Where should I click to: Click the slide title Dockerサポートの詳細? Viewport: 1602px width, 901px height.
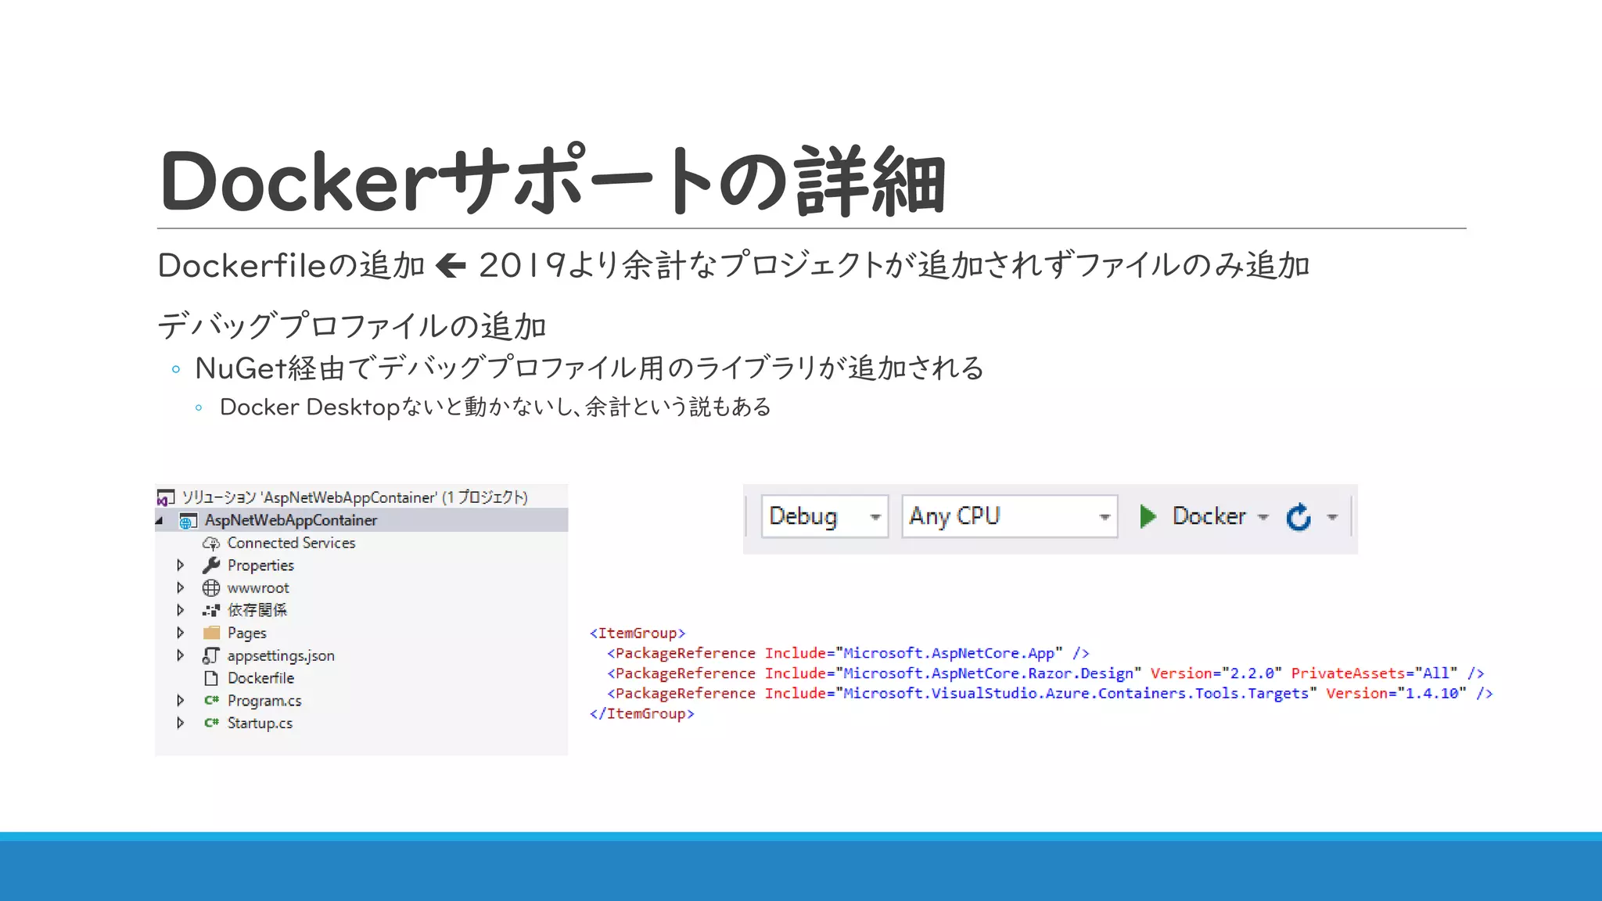[553, 180]
